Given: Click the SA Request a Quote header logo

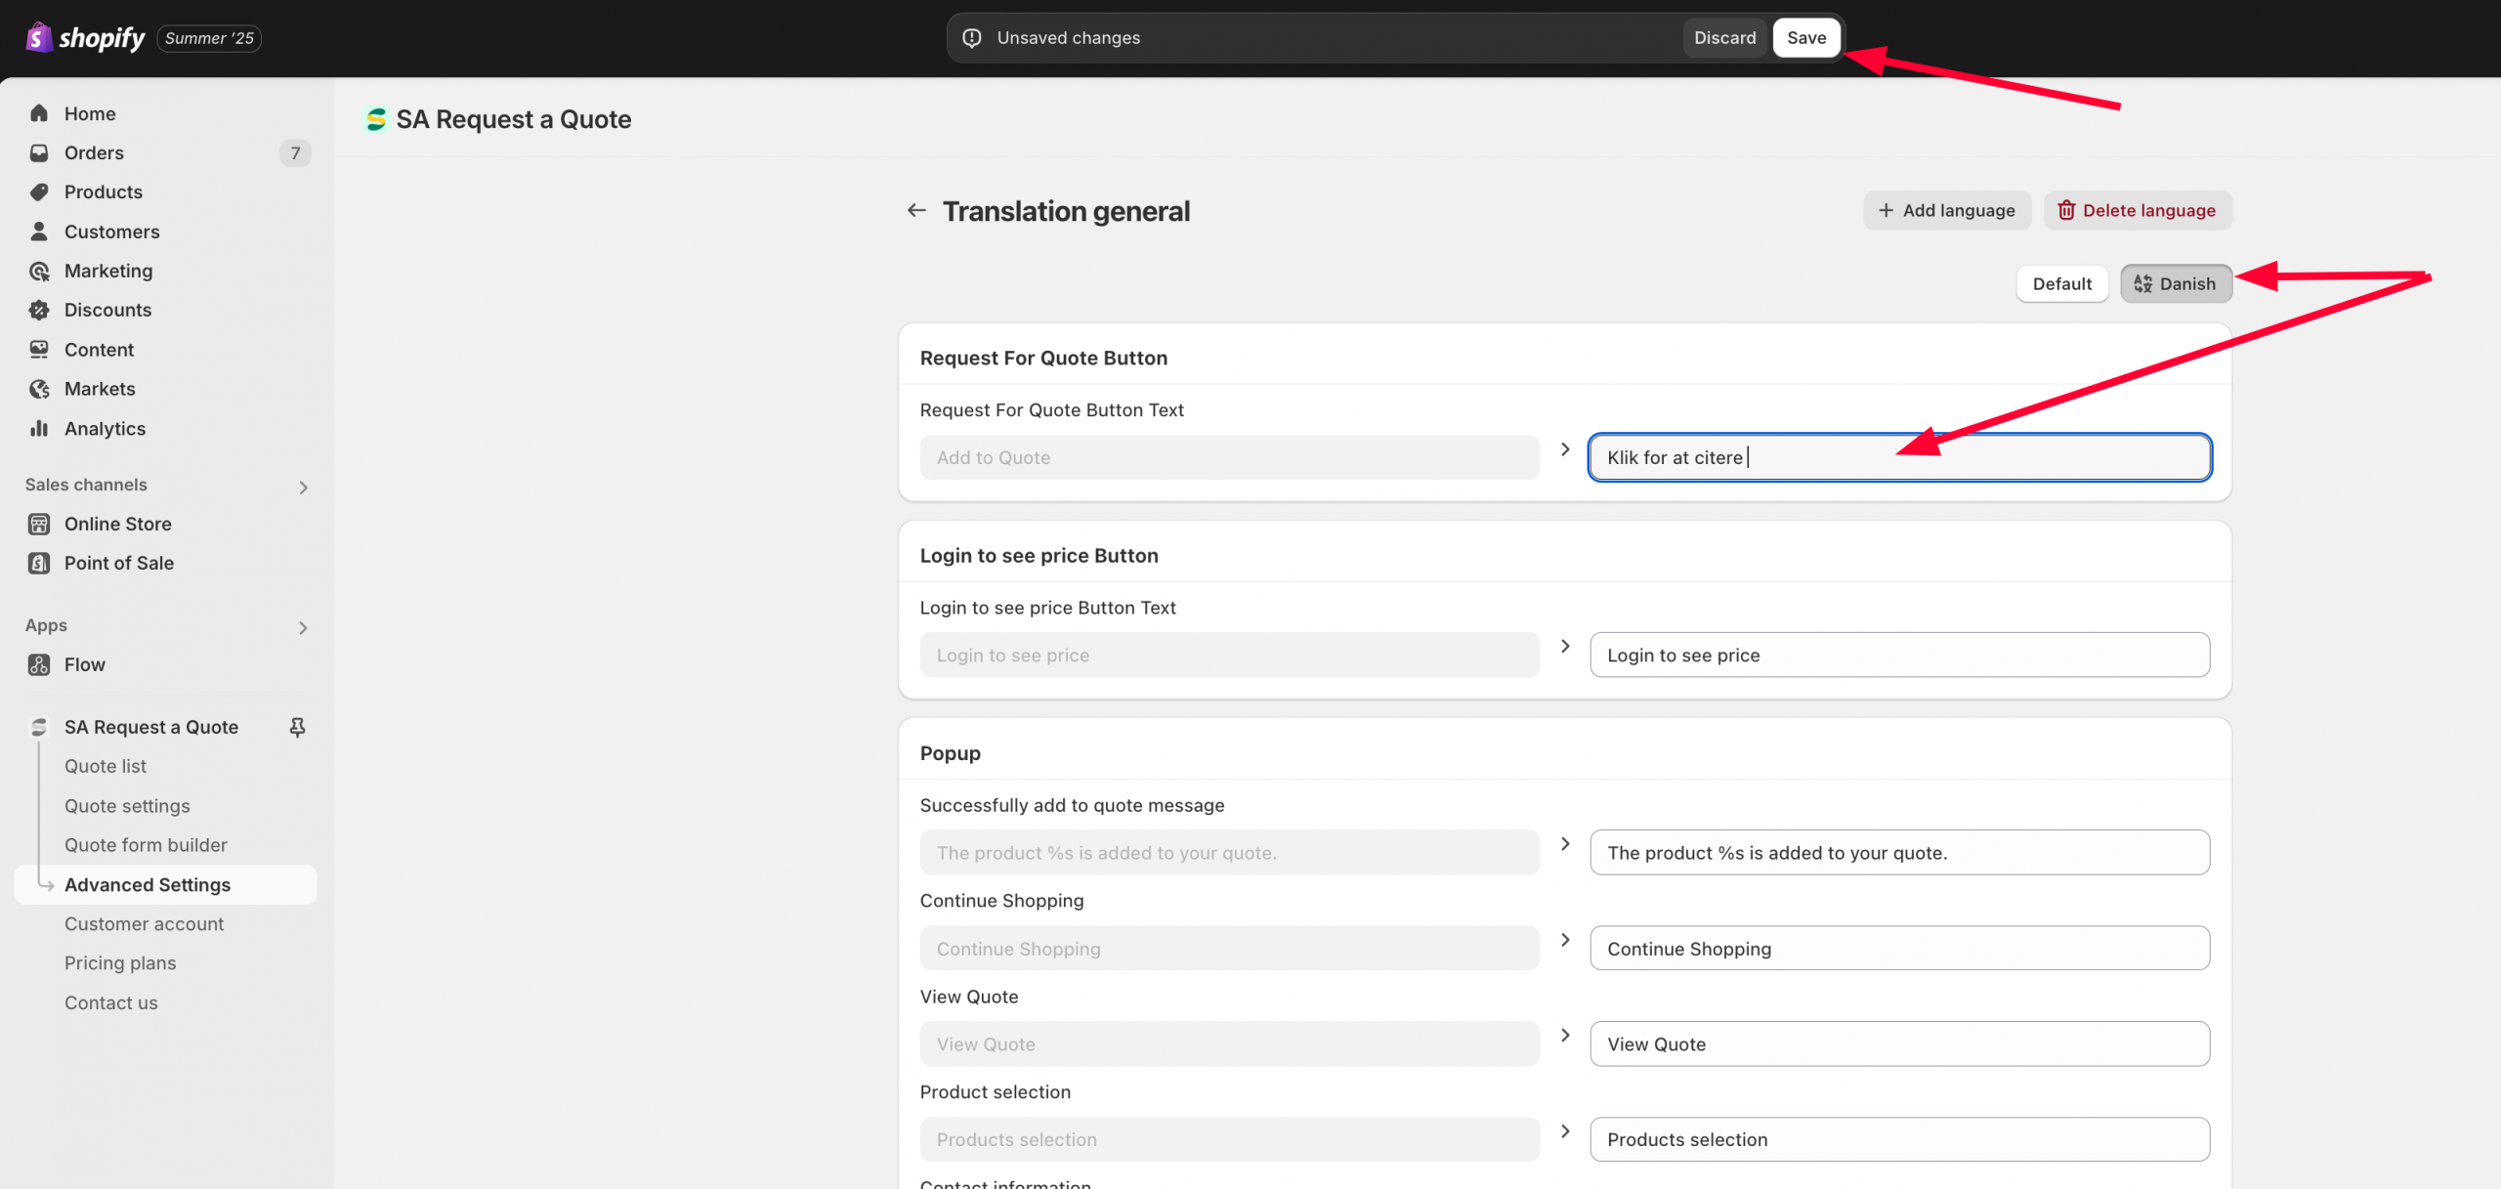Looking at the screenshot, I should pos(376,119).
